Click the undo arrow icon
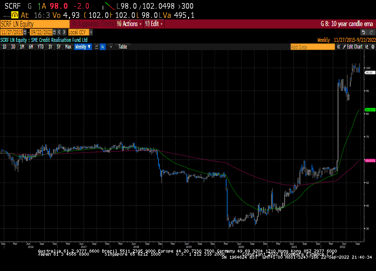This screenshot has width=376, height=271. 364,32
